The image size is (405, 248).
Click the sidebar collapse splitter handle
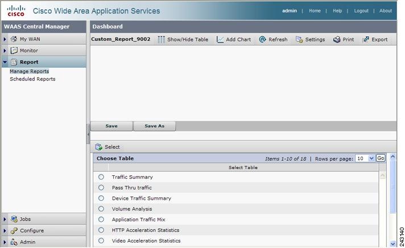(x=88, y=134)
